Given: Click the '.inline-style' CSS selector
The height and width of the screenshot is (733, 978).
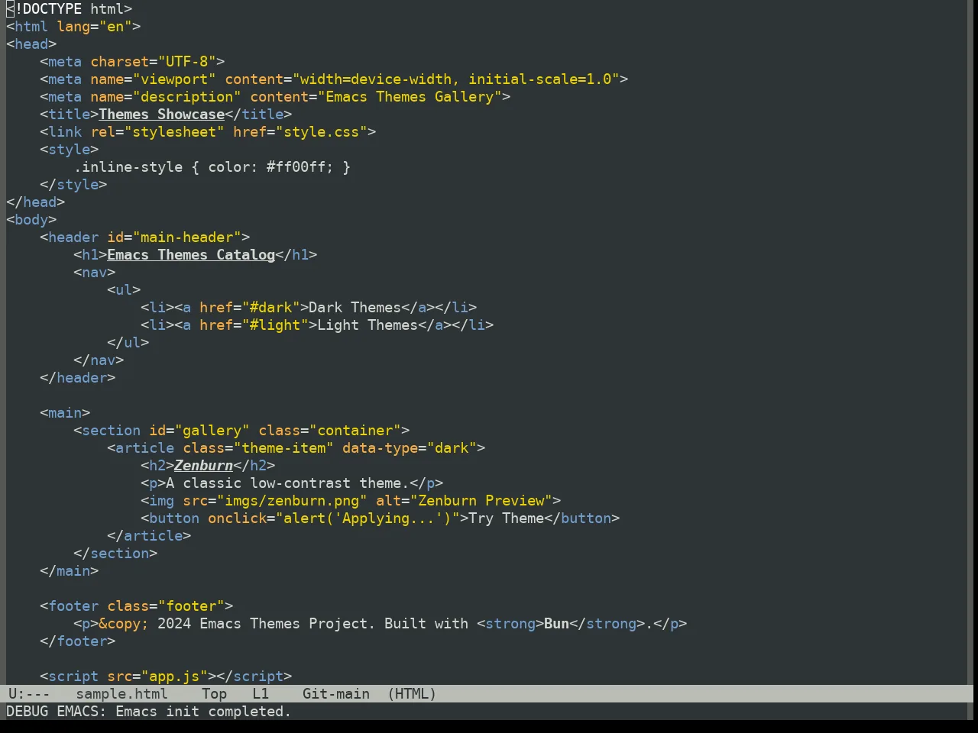Looking at the screenshot, I should tap(128, 167).
